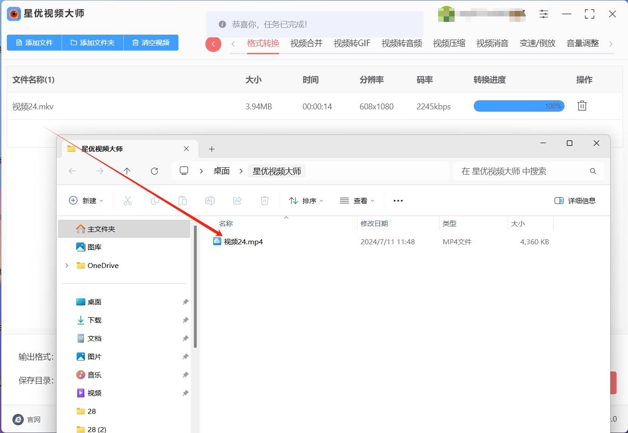Click the red circular collapse arrow button
The height and width of the screenshot is (433, 628).
[x=213, y=44]
